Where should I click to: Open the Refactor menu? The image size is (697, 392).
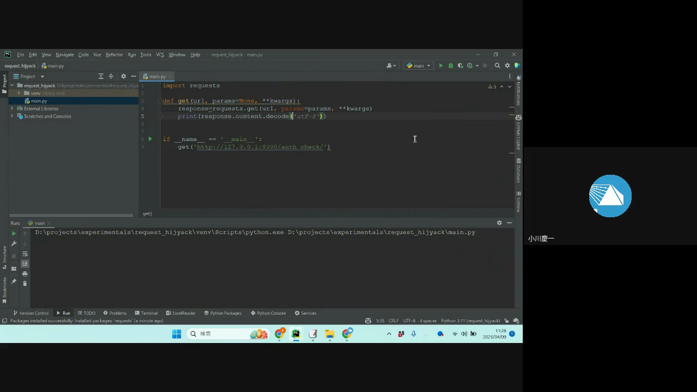click(x=114, y=55)
